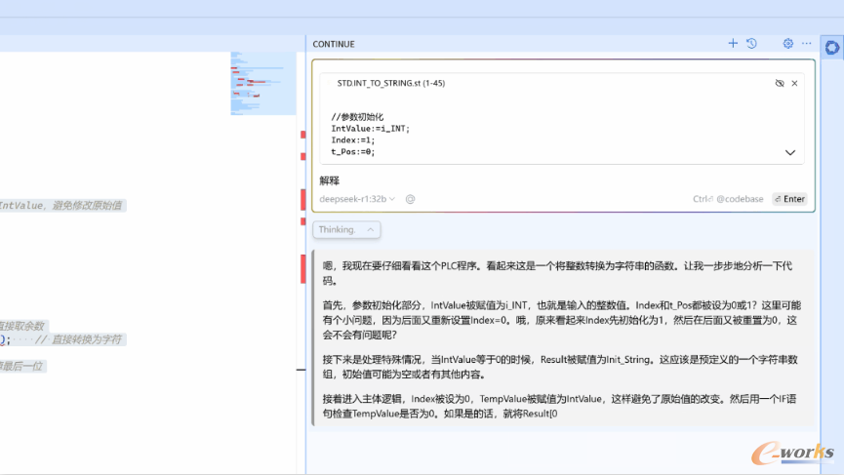Image resolution: width=844 pixels, height=475 pixels.
Task: Open the deepseek-r1:32b model dropdown
Action: point(357,199)
